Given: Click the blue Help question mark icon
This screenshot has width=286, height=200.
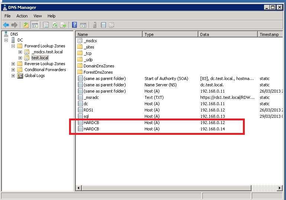Looking at the screenshot, I should (74, 25).
